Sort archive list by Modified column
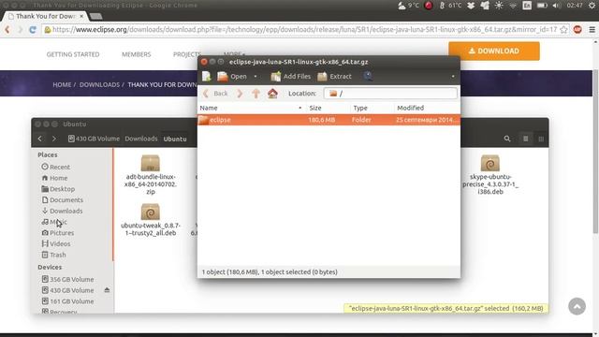 click(427, 109)
